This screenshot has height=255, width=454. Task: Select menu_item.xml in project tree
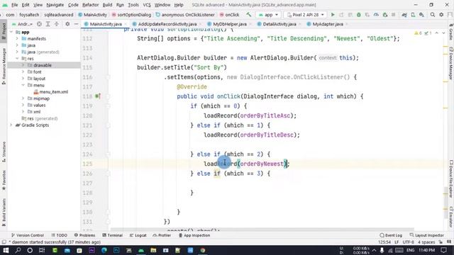(50, 91)
